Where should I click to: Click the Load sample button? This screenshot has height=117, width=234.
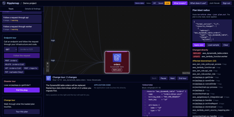213,45
